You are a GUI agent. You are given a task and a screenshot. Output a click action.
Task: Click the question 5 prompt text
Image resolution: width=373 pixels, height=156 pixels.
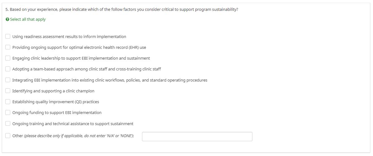[122, 10]
